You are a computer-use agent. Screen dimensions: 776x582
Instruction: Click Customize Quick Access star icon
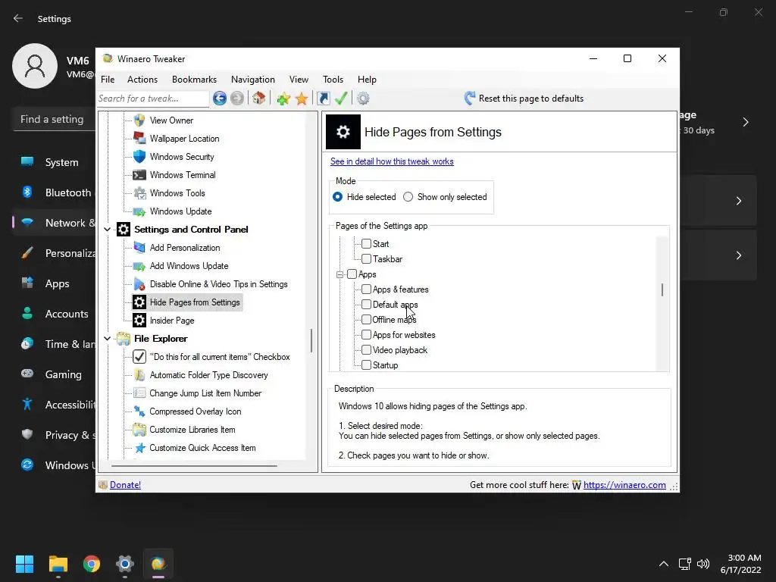click(140, 448)
